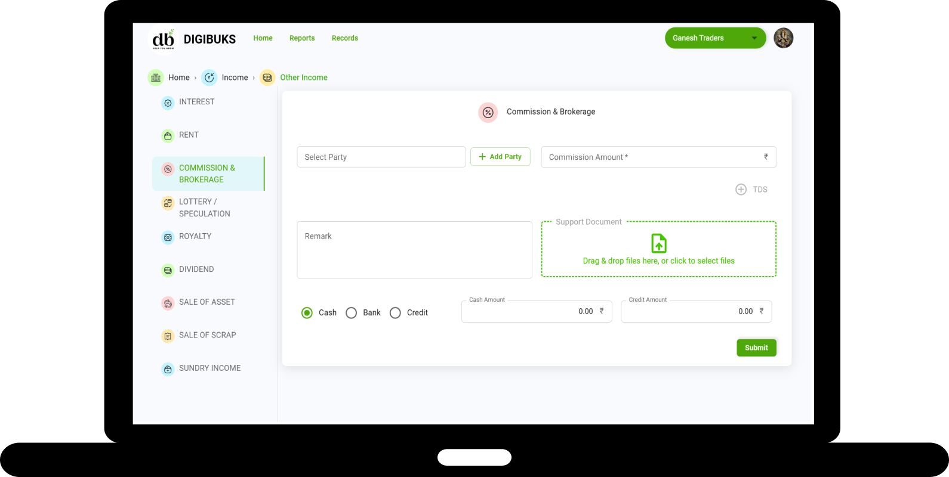Open the Records menu

[x=345, y=38]
